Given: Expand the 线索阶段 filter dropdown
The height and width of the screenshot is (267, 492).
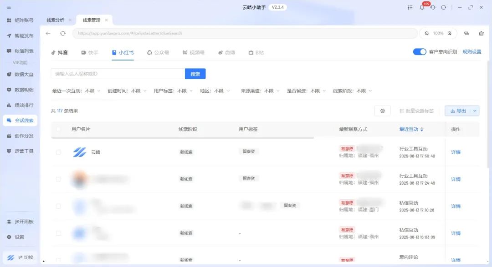Looking at the screenshot, I should click(352, 91).
